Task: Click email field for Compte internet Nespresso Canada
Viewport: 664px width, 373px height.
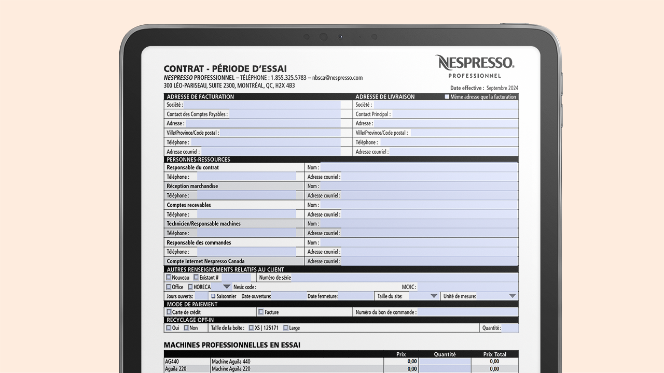Action: [430, 261]
